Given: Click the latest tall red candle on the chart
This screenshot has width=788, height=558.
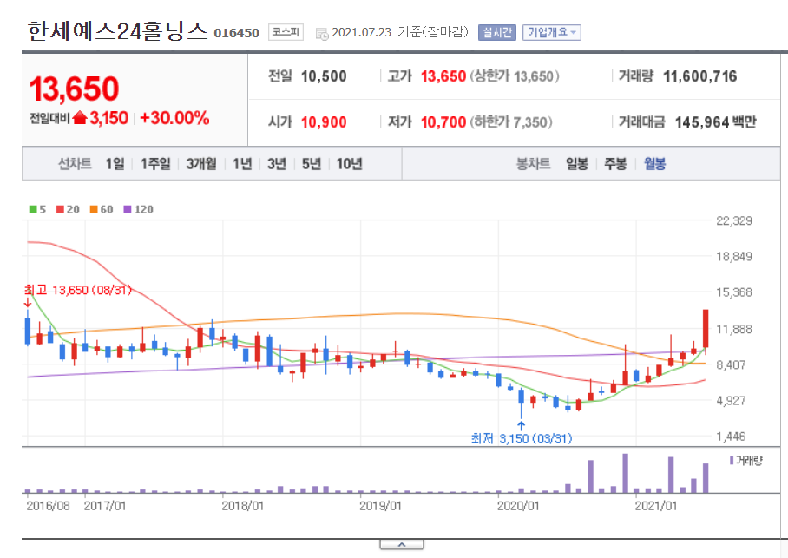Looking at the screenshot, I should point(706,328).
